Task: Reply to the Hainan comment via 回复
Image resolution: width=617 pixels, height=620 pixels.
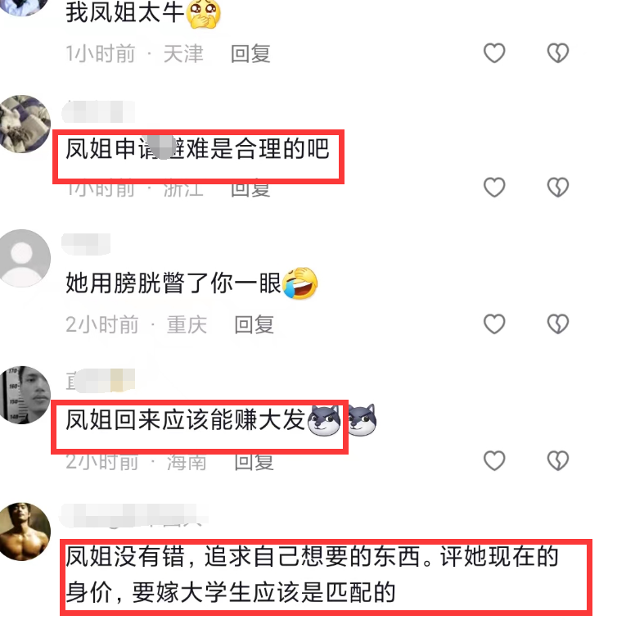Action: click(x=254, y=462)
